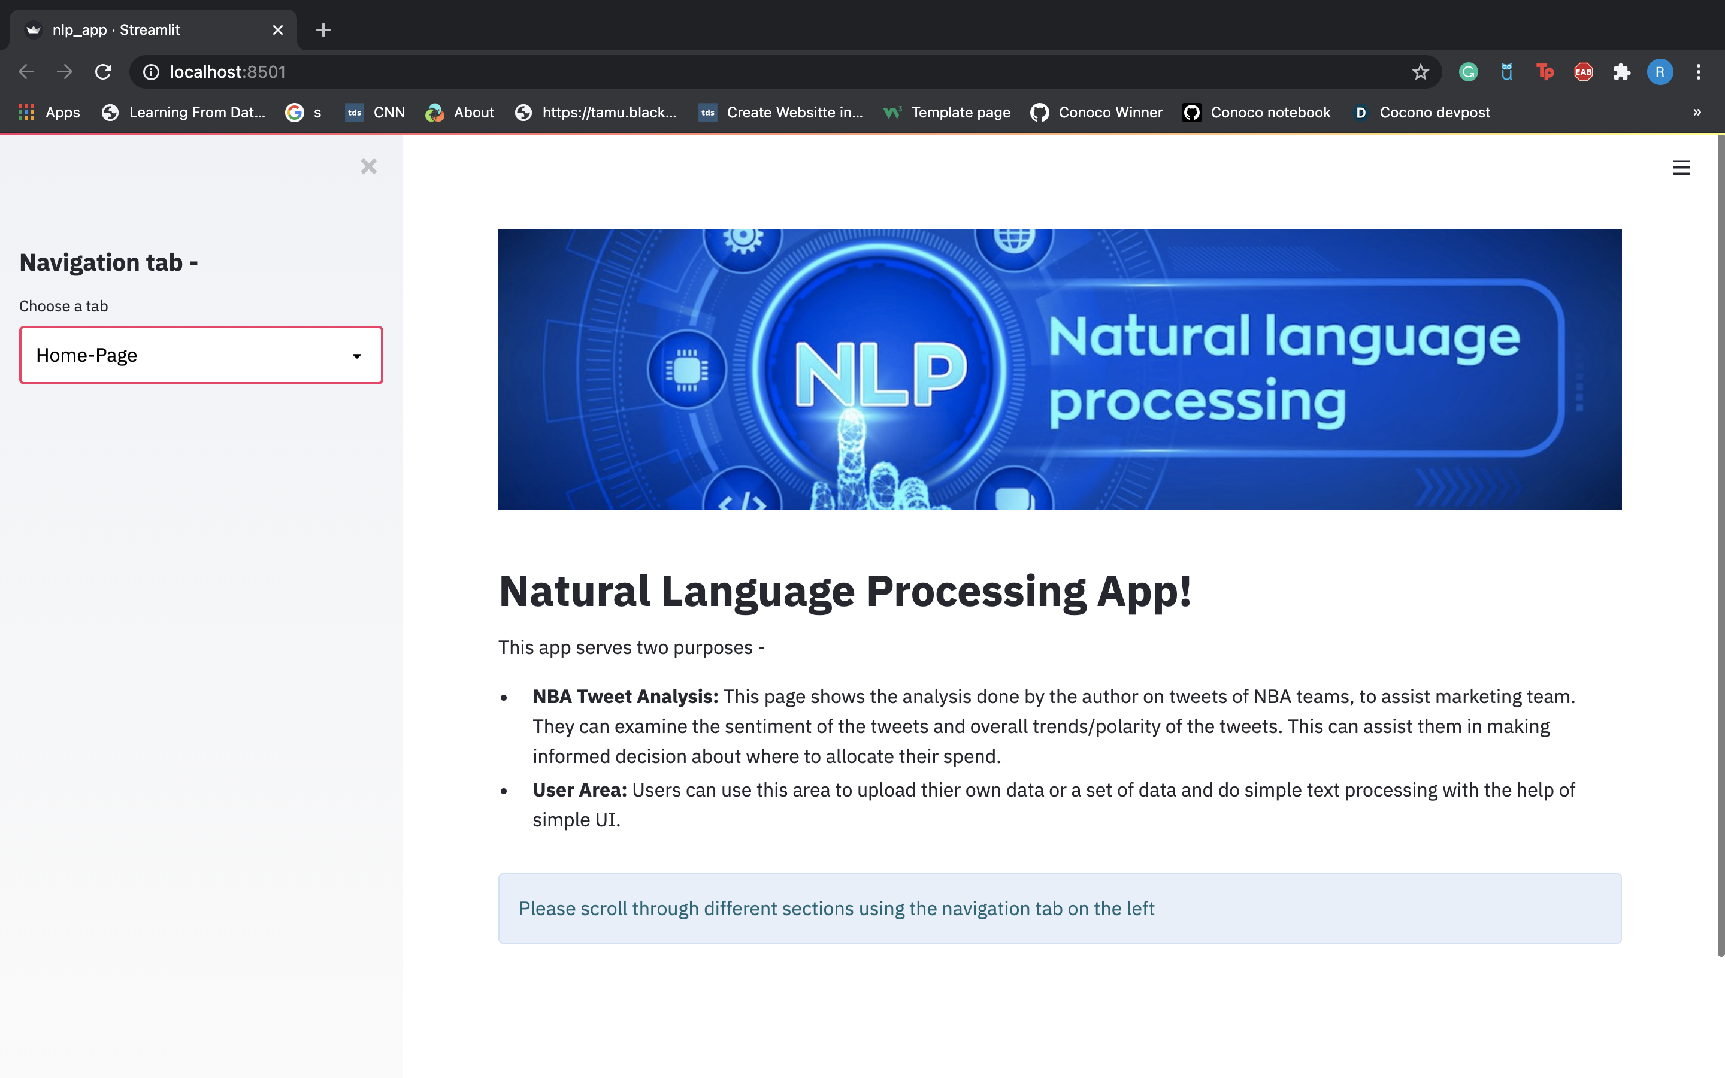Click the red EAB extension icon
The width and height of the screenshot is (1725, 1078).
pos(1583,72)
